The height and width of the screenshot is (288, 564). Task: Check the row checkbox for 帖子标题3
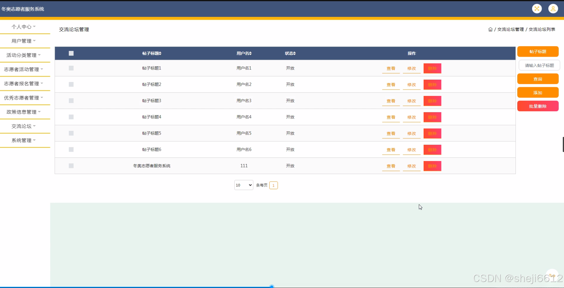click(x=71, y=101)
